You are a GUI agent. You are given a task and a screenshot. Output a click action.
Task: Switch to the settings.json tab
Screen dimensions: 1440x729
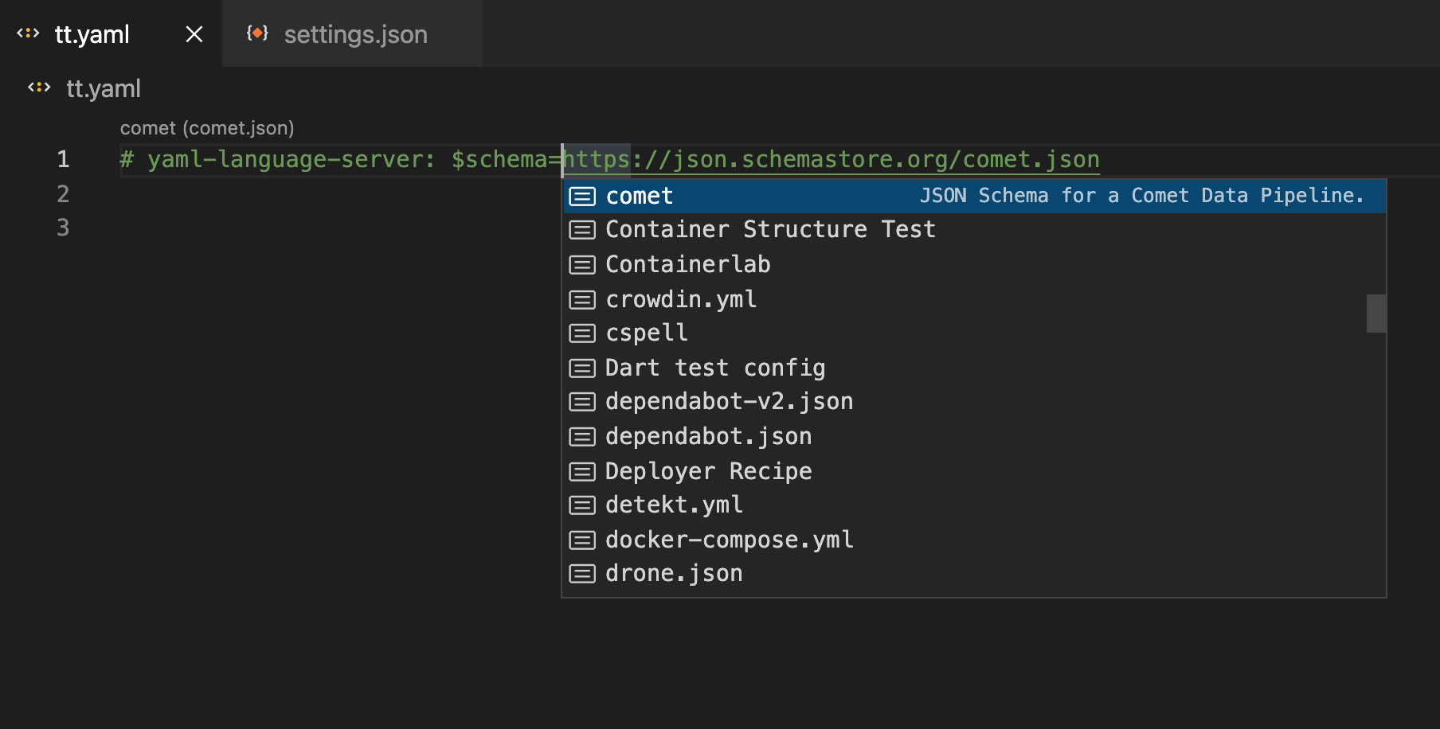pyautogui.click(x=355, y=34)
